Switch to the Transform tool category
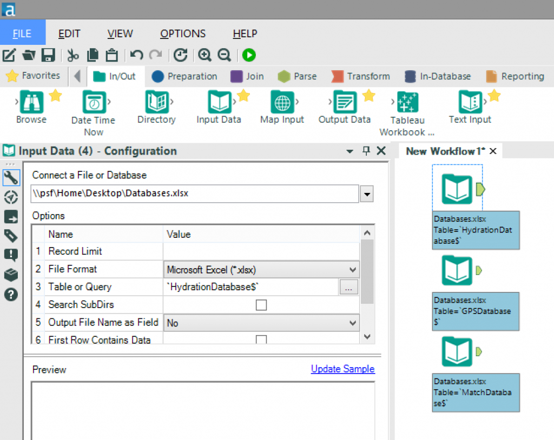Image resolution: width=554 pixels, height=440 pixels. (x=361, y=76)
